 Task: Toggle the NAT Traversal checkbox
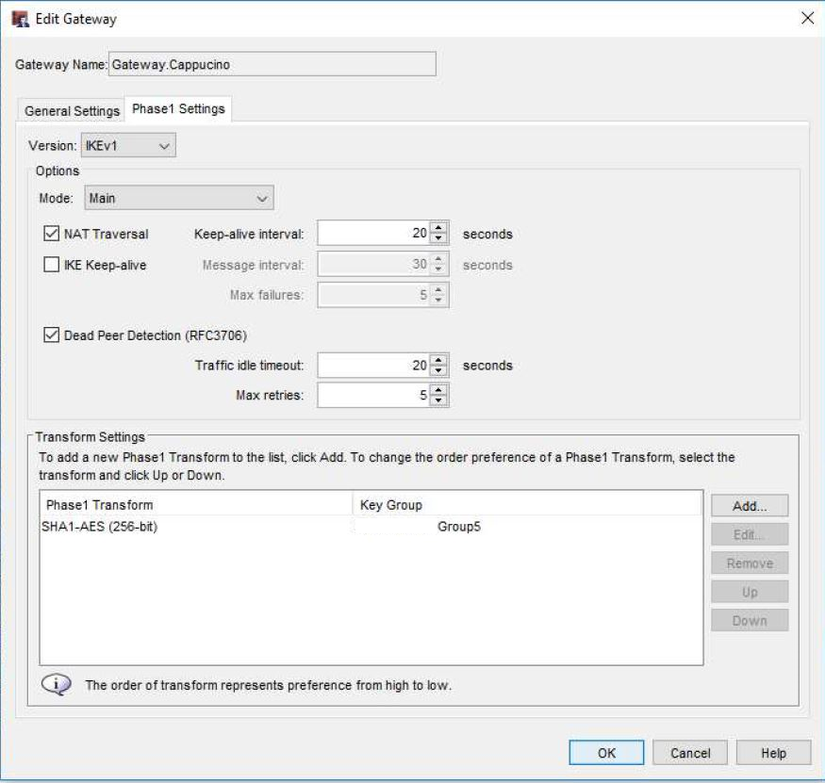[51, 233]
